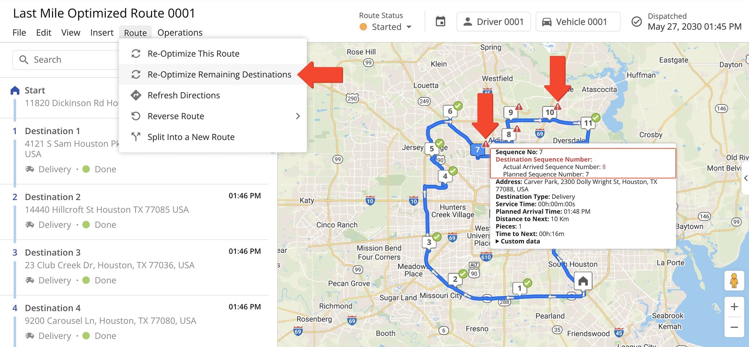Open the File menu
Viewport: 749px width, 347px height.
pos(19,33)
